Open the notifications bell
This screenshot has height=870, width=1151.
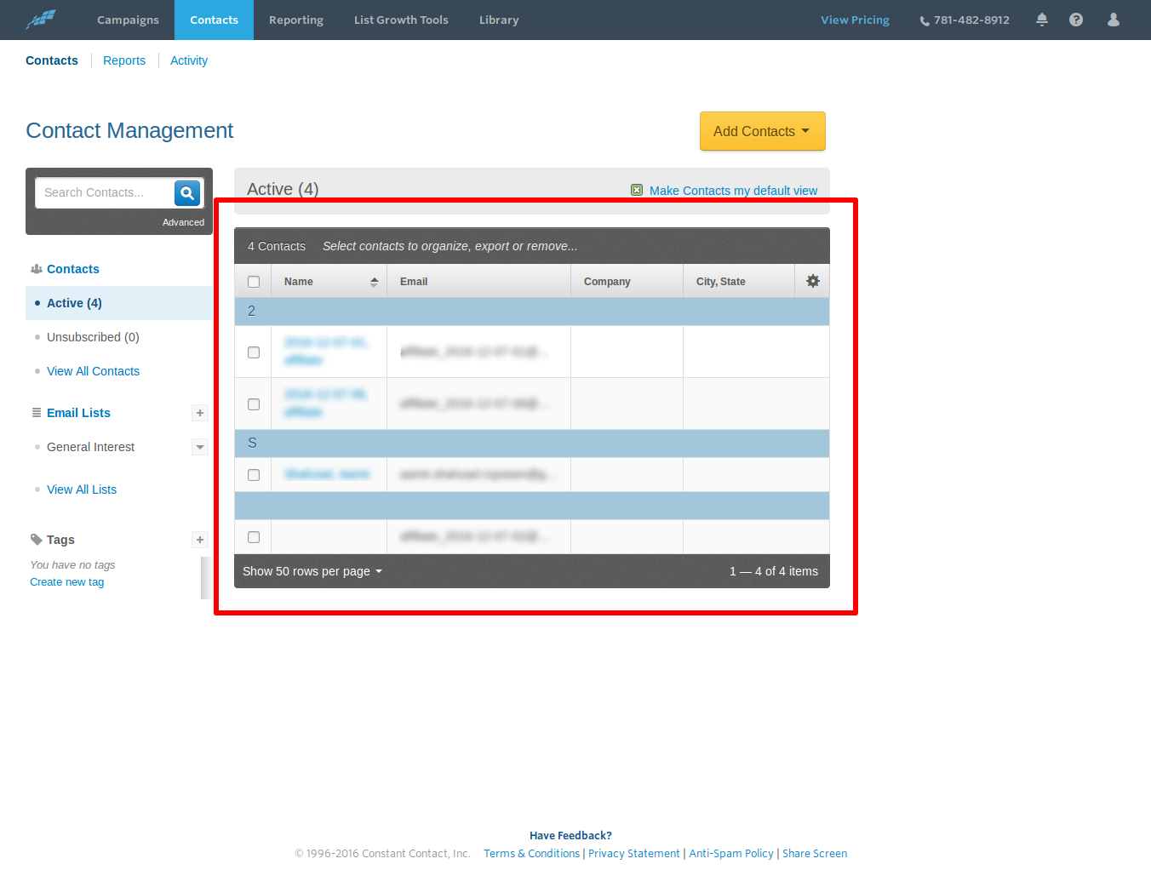1041,20
